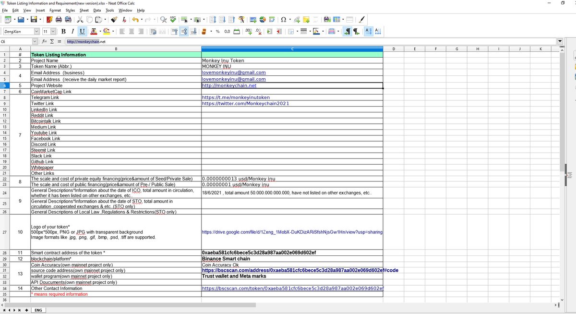Undo the last action
The image size is (576, 314).
click(x=135, y=20)
